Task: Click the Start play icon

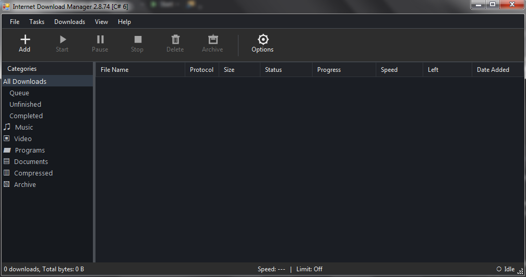Action: 63,40
